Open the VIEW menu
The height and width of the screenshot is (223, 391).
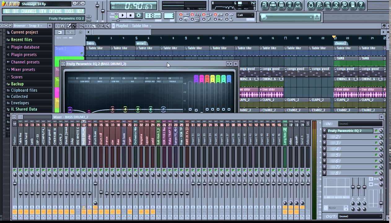coord(43,11)
